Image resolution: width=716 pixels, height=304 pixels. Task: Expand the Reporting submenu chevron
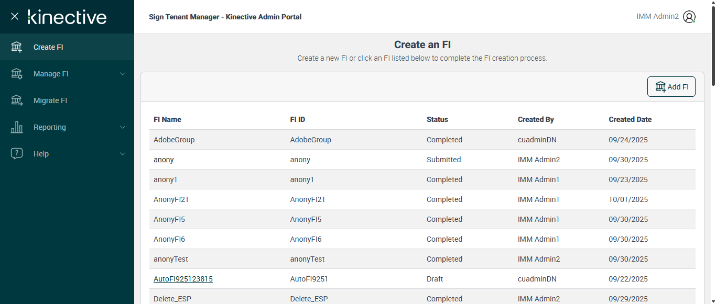pos(123,127)
